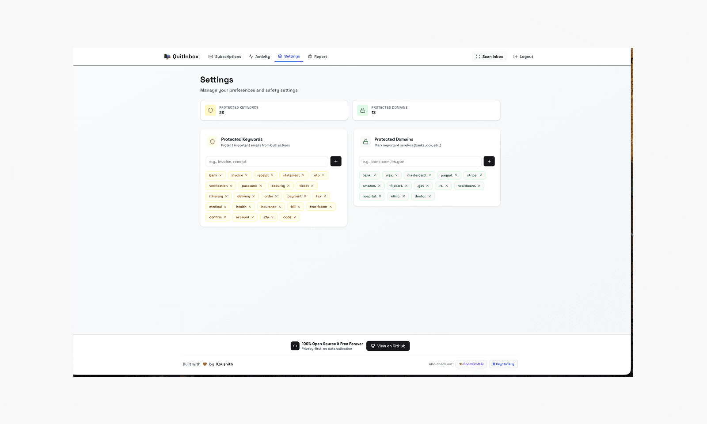Click the green lock icon on Protected Domains card

point(365,142)
